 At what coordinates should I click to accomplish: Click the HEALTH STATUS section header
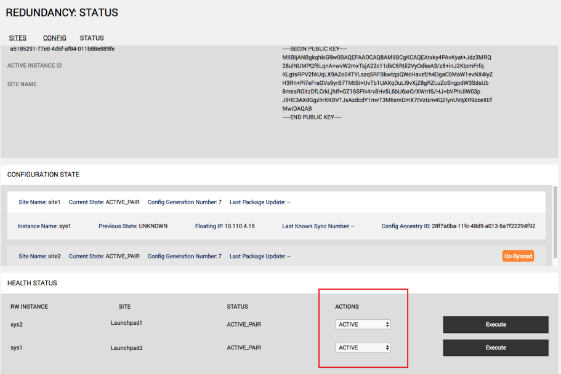point(32,283)
